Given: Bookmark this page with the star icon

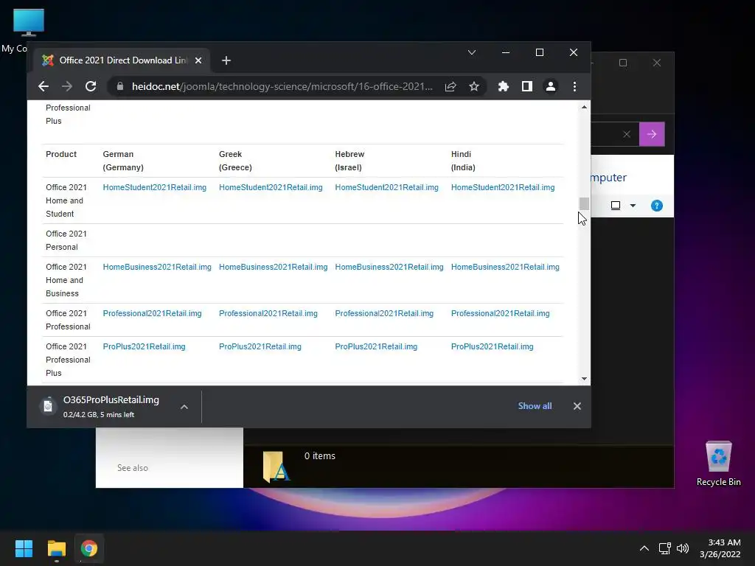Looking at the screenshot, I should 474,87.
